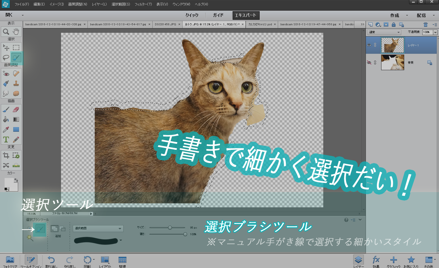Adjust the 硬さ hardness slider
439x268 pixels.
185,234
